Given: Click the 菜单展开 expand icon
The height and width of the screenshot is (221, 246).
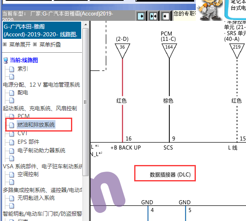Looking at the screenshot, I should tap(5, 45).
